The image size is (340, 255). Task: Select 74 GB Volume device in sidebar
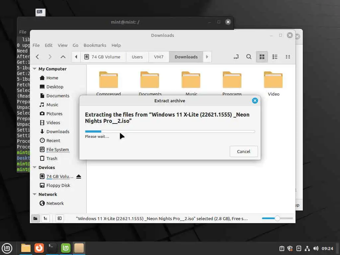[x=60, y=176]
